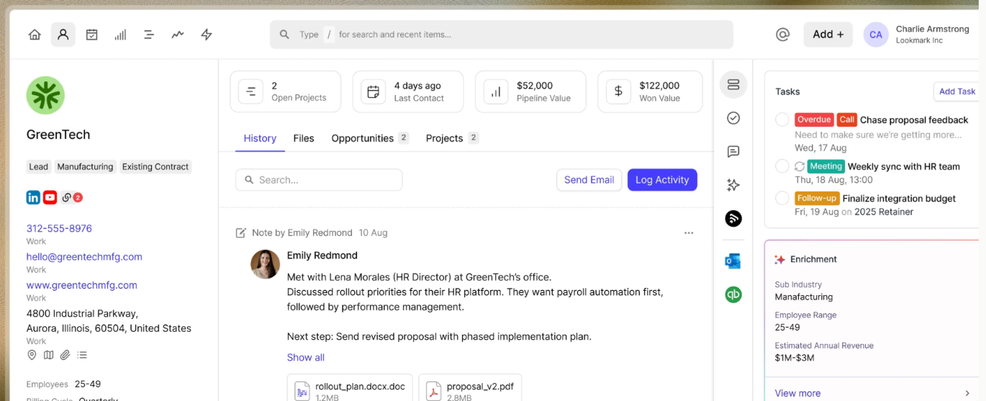Mark Weekly sync with HR team complete

tap(782, 166)
